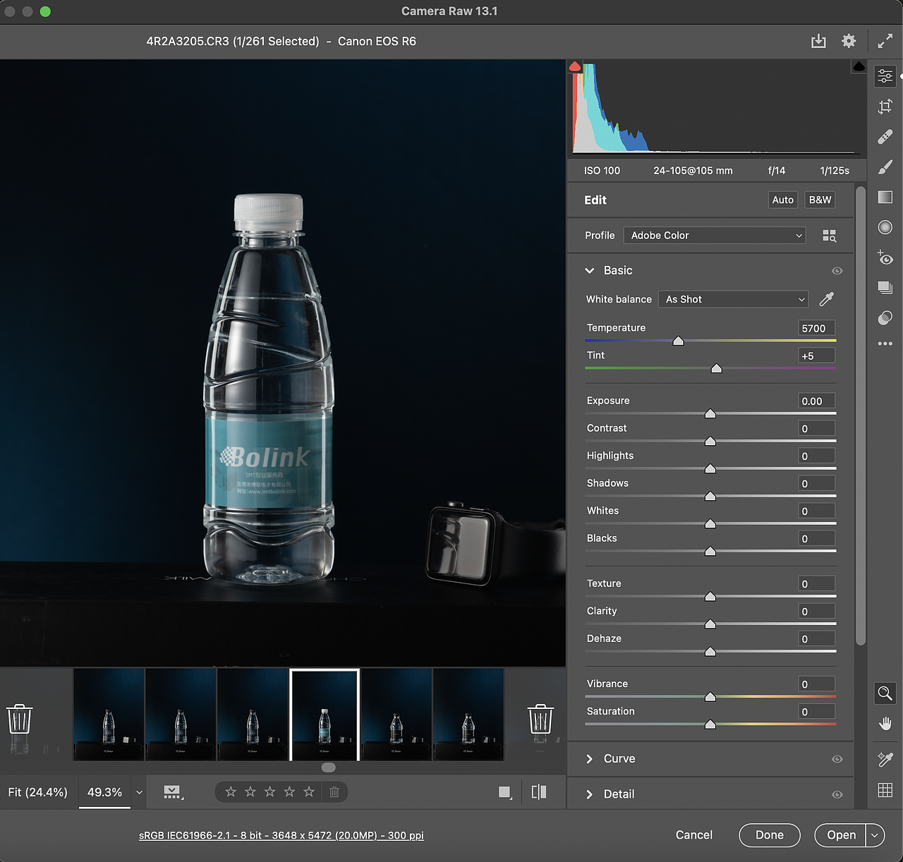
Task: Browse profiles with the grid search icon
Action: (830, 236)
